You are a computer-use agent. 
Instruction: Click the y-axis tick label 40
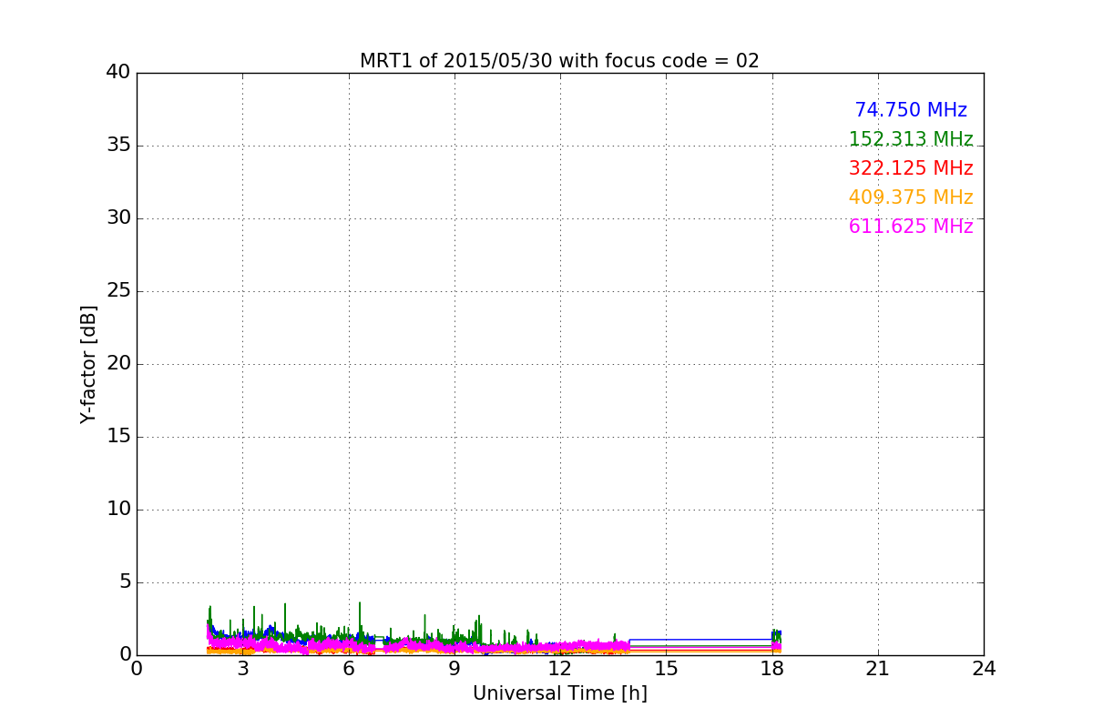(x=118, y=73)
